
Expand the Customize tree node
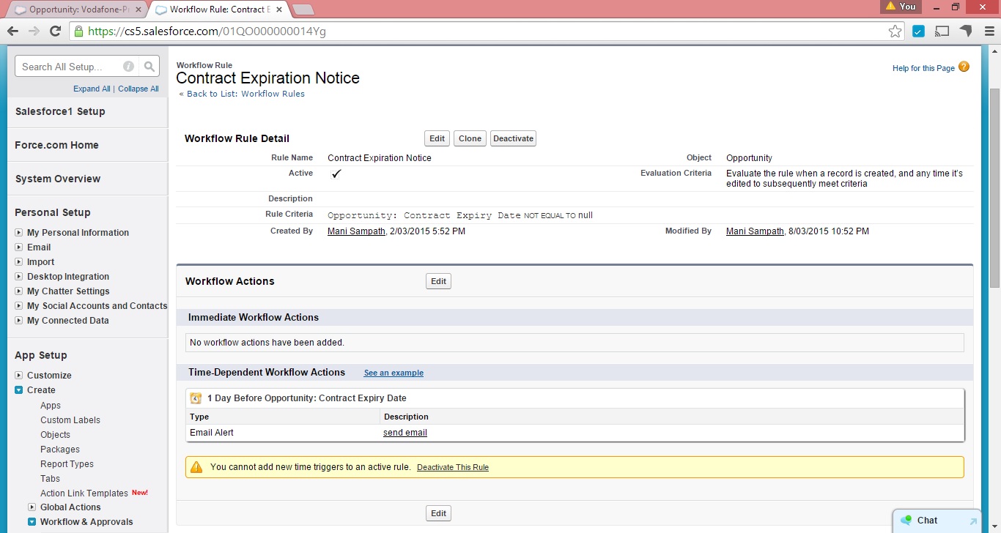point(19,376)
